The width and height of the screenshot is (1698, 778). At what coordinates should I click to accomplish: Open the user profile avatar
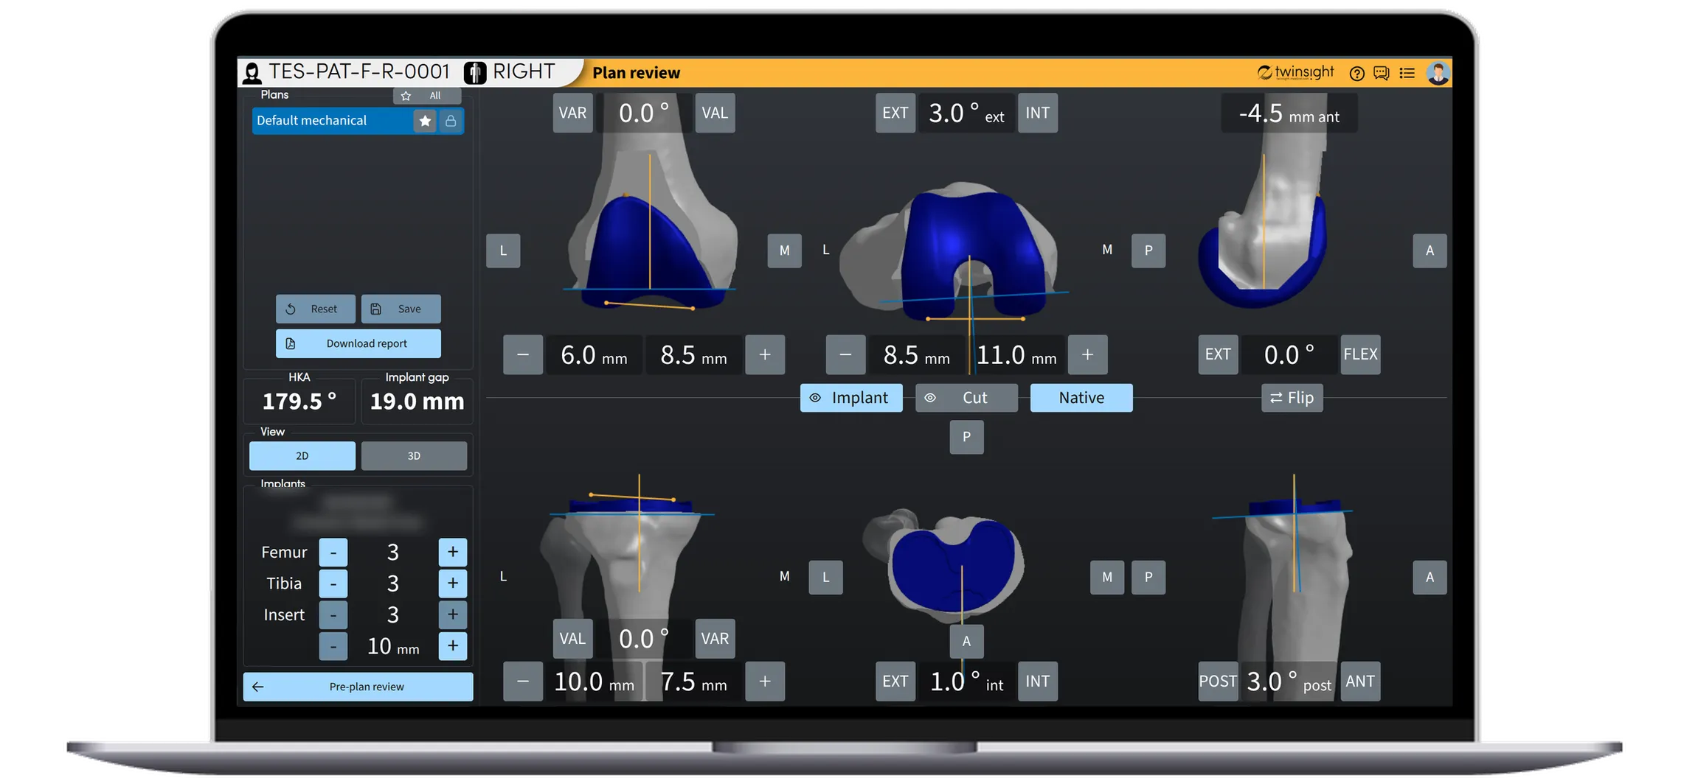(1438, 73)
